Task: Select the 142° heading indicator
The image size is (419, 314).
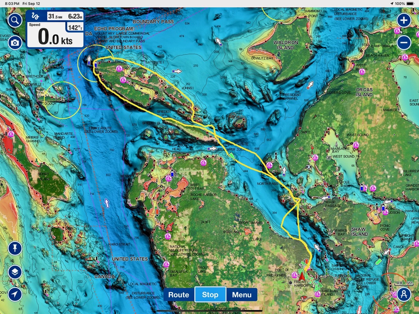Action: pos(75,28)
